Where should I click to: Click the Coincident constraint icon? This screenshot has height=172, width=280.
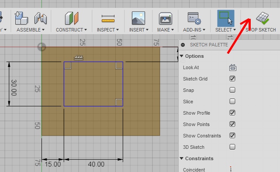[x=231, y=169]
